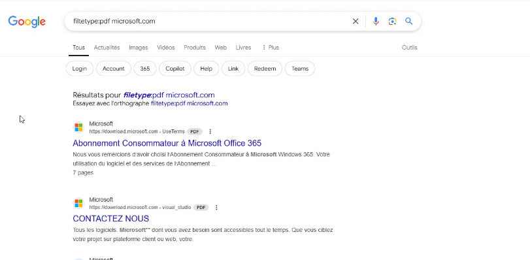Viewport: 530px width, 260px height.
Task: Switch to Actualités tab
Action: 107,48
